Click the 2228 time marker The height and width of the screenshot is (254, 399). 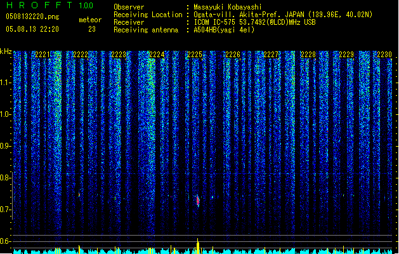pyautogui.click(x=308, y=55)
